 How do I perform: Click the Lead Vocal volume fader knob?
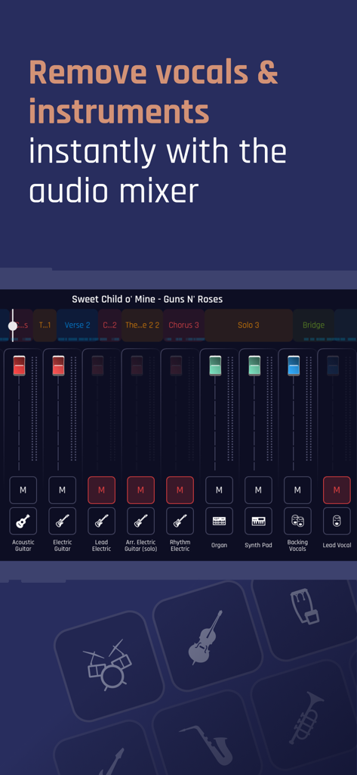coord(333,366)
